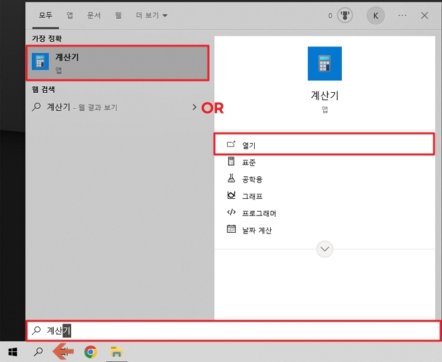Click the search text field containing 계산기
Viewport: 442px width, 362px height.
click(x=234, y=330)
